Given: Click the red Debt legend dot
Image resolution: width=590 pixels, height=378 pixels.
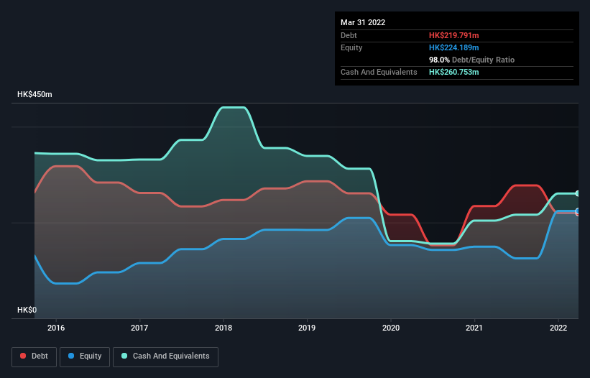Looking at the screenshot, I should (23, 356).
